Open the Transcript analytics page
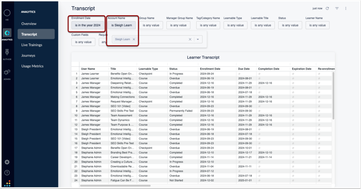Screen dimensions: 361x189 (x=36, y=34)
